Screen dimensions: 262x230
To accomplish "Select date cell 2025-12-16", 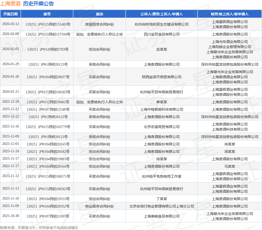I will 10,126.
